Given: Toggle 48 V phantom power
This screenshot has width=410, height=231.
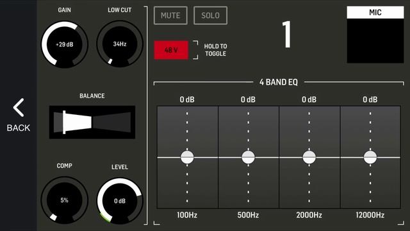Looking at the screenshot, I should (x=171, y=50).
